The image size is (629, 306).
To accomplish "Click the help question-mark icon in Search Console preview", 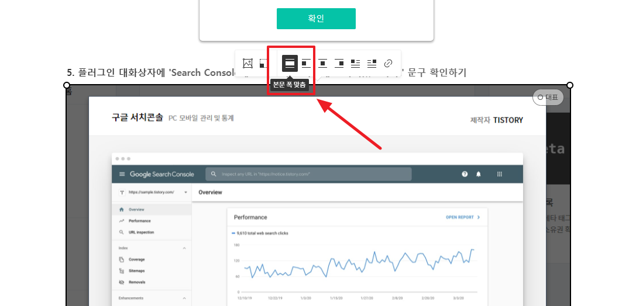I will coord(465,174).
